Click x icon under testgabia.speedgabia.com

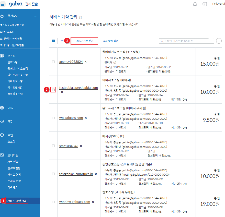tap(62, 92)
